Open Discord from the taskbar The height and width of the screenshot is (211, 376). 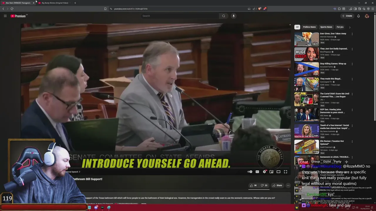96,207
